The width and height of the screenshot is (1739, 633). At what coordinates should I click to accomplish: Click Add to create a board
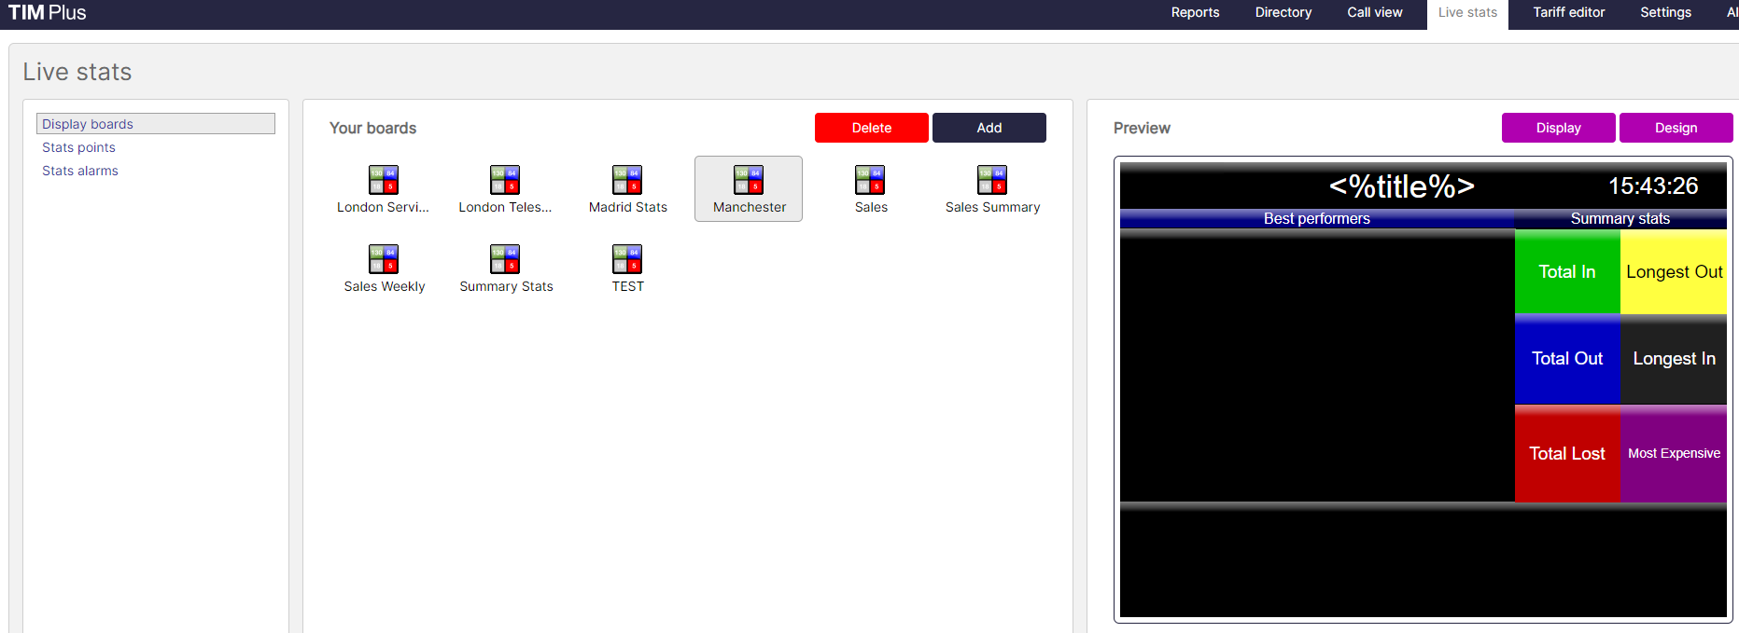pyautogui.click(x=989, y=128)
